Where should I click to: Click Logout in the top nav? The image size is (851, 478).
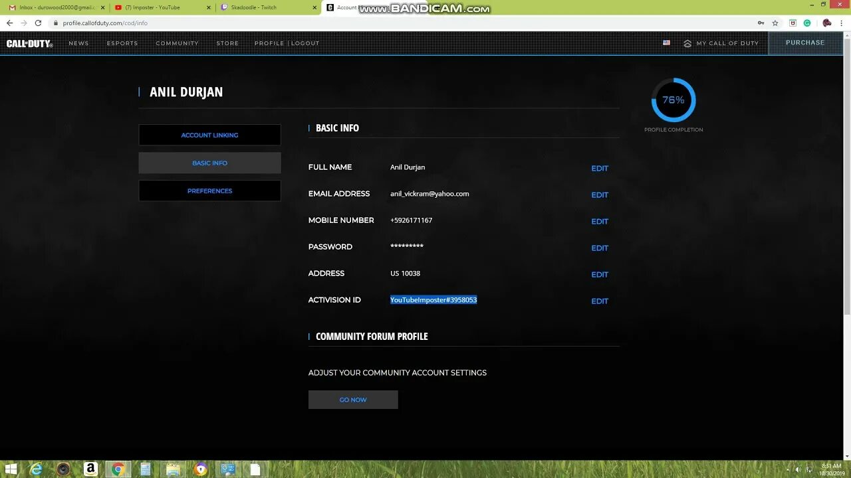[305, 43]
